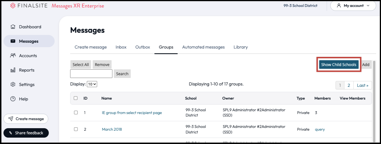Click the Help question mark icon
The width and height of the screenshot is (381, 144).
click(13, 99)
